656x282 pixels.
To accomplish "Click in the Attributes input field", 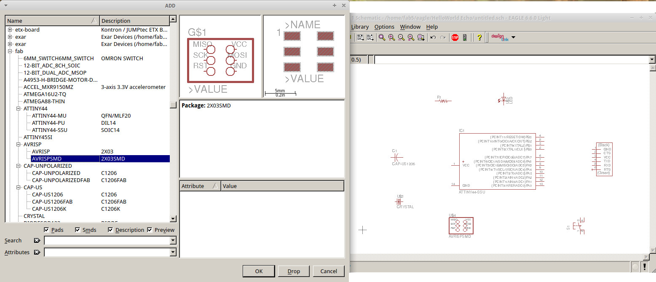I will pos(107,252).
